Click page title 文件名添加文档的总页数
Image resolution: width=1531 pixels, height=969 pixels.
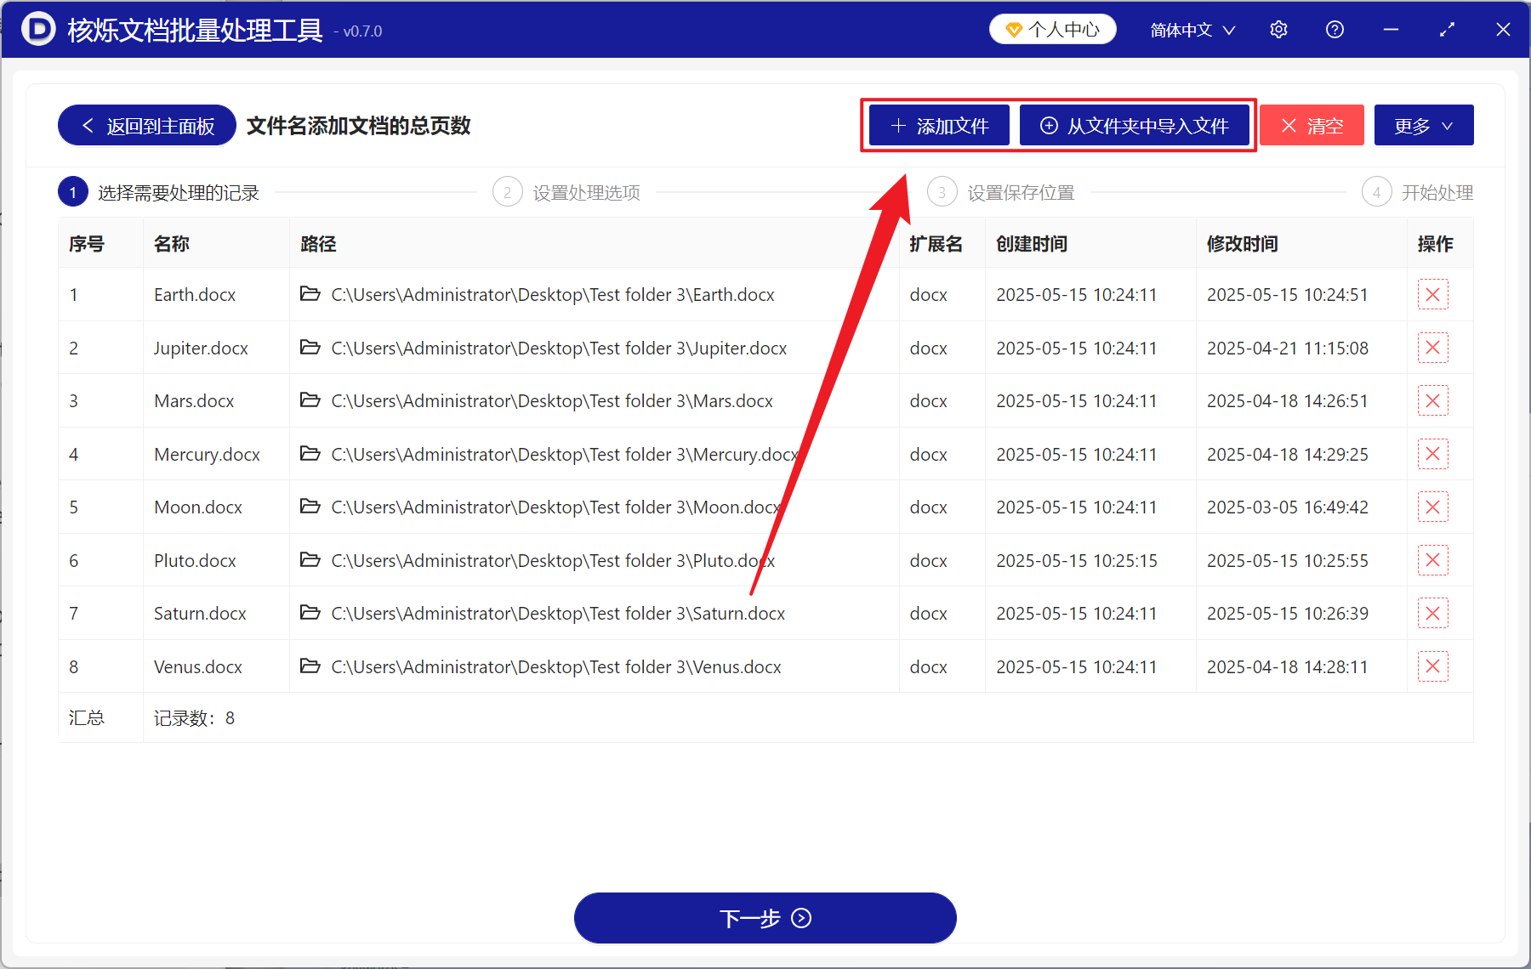coord(359,126)
